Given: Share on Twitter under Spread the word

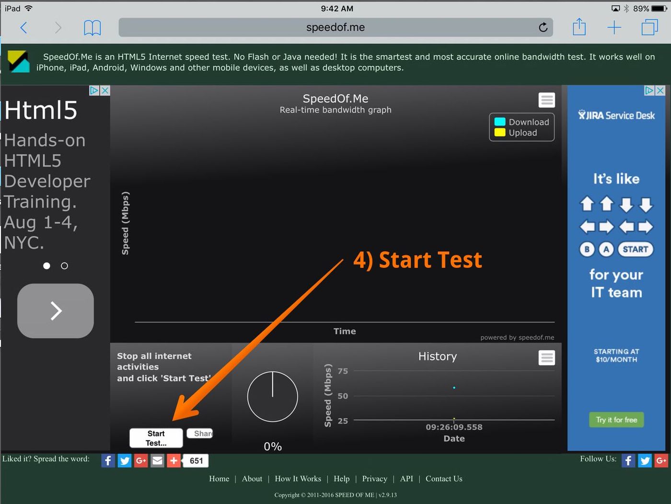Looking at the screenshot, I should point(125,461).
